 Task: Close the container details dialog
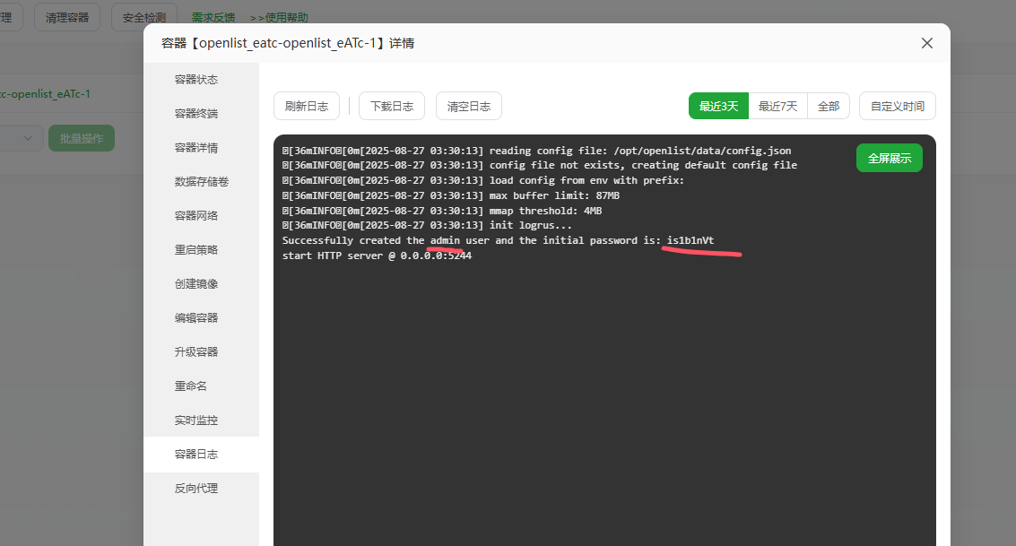click(x=927, y=43)
